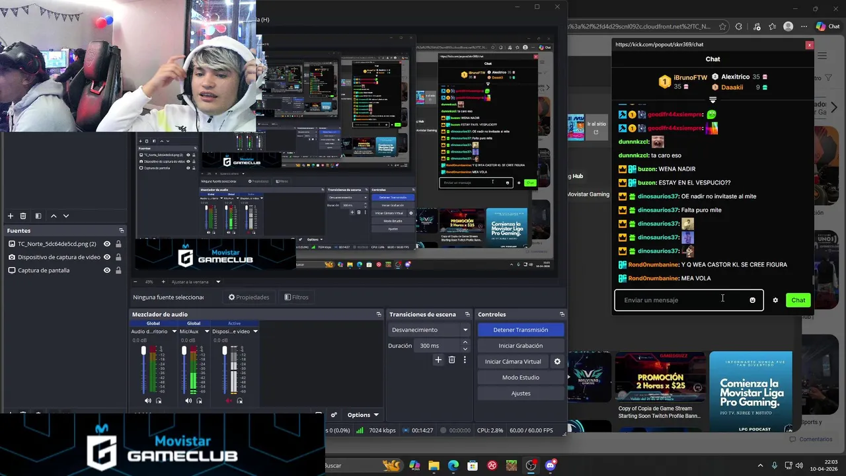Open Edge extensions puzzle icon
846x476 pixels.
[x=739, y=26]
